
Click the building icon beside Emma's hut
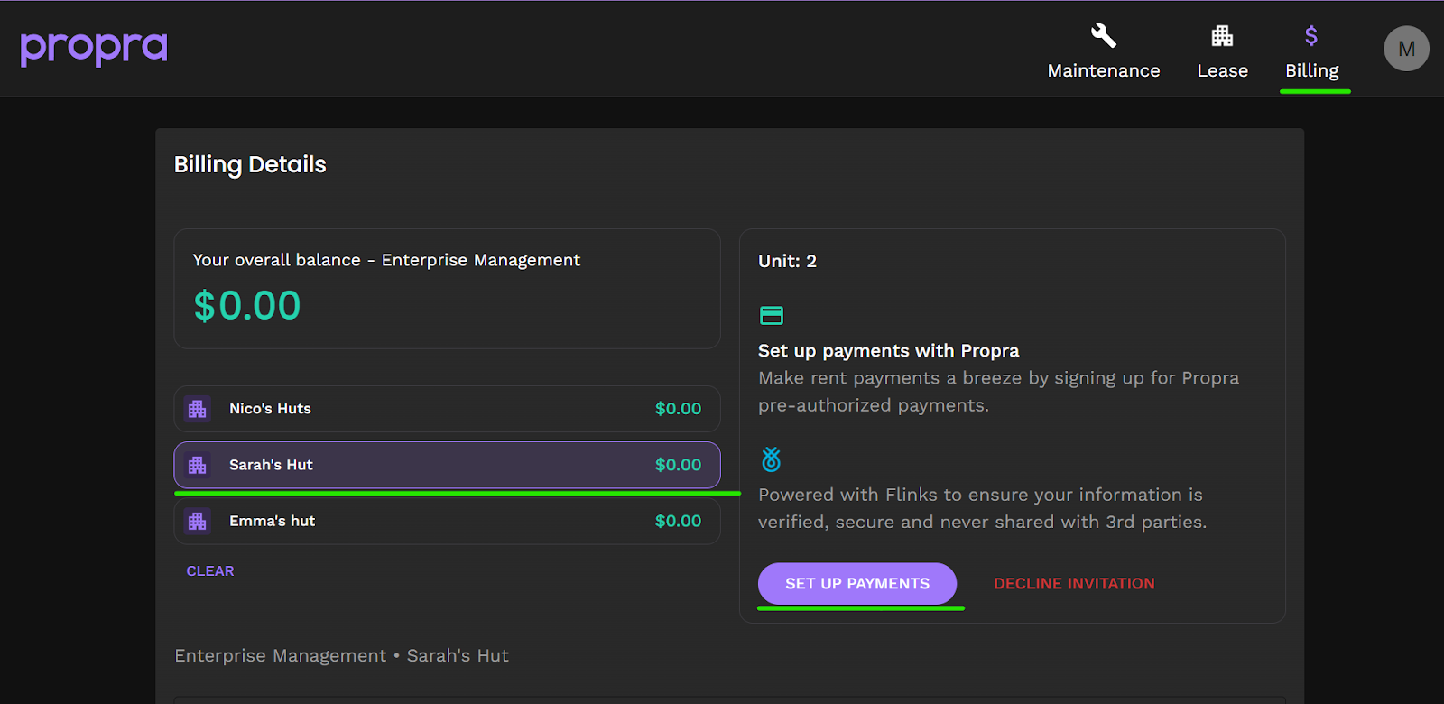coord(198,521)
